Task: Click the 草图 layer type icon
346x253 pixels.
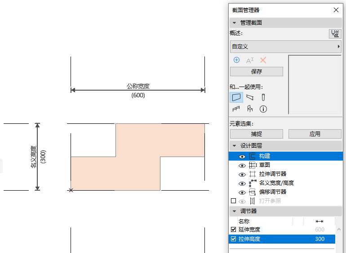Action: (x=253, y=165)
